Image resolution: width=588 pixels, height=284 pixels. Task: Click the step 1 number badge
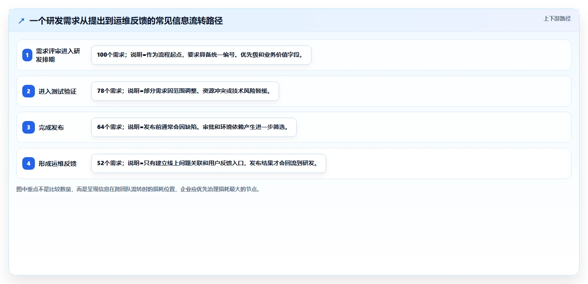tap(27, 55)
